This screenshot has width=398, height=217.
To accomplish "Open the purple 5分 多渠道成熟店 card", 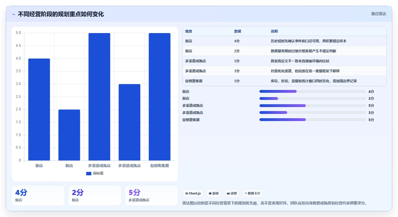I will click(151, 195).
